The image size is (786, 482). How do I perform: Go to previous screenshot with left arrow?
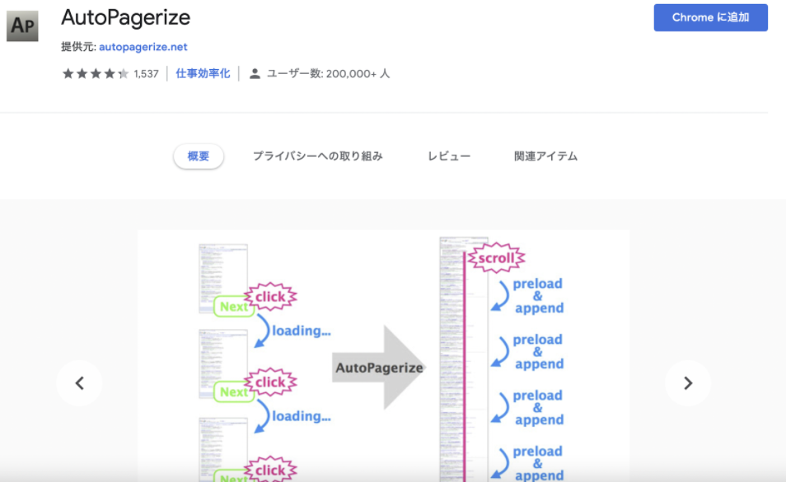79,383
